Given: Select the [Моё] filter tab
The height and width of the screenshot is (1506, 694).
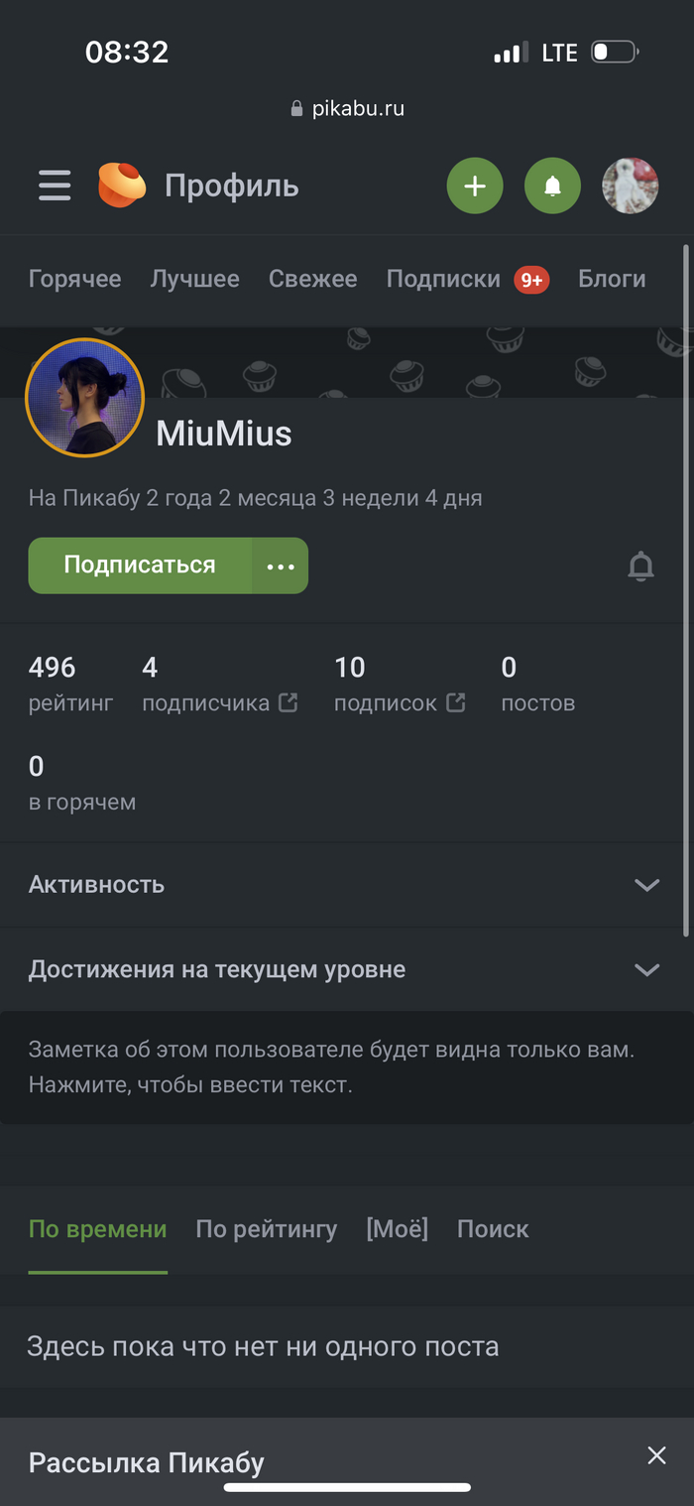Looking at the screenshot, I should click(x=397, y=1229).
